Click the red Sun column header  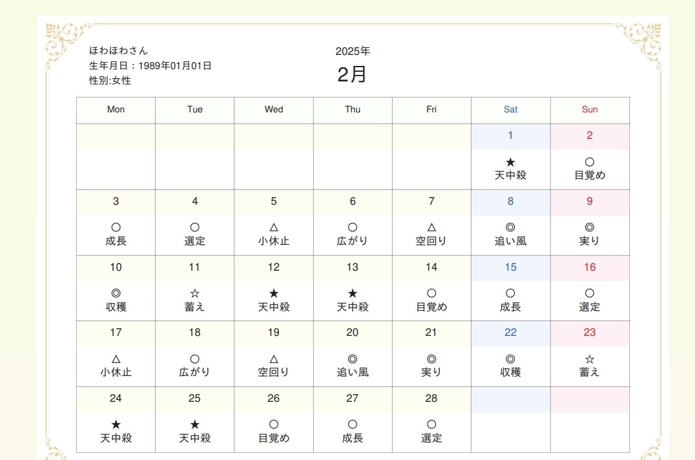(590, 109)
